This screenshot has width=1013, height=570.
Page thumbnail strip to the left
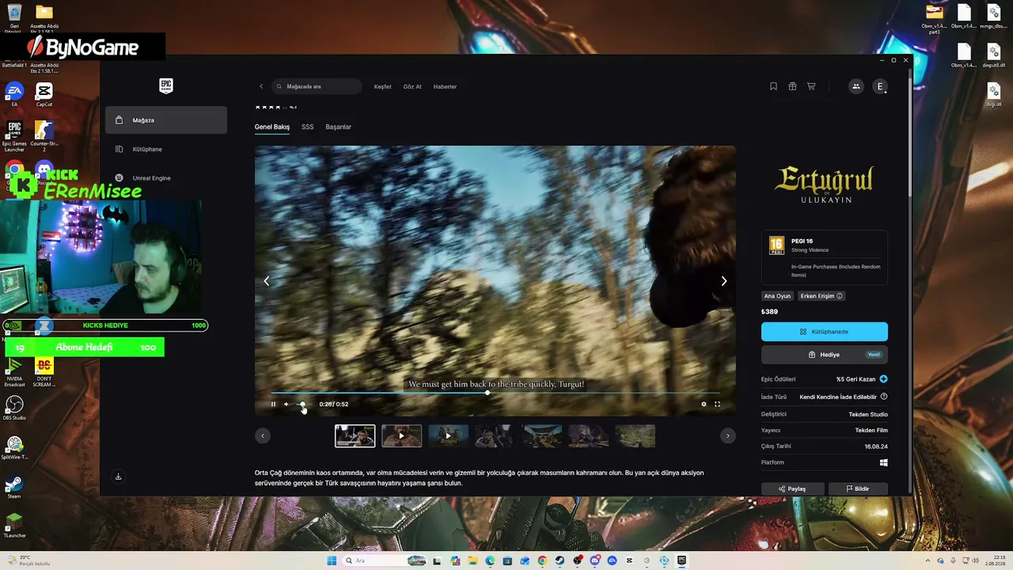click(263, 435)
